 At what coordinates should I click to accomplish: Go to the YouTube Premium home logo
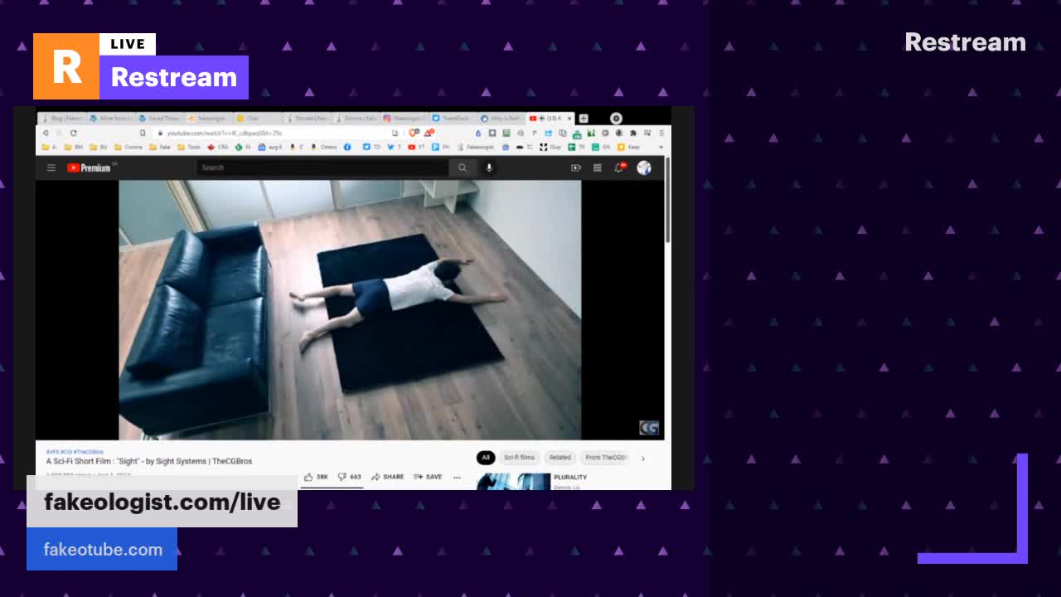[x=90, y=167]
